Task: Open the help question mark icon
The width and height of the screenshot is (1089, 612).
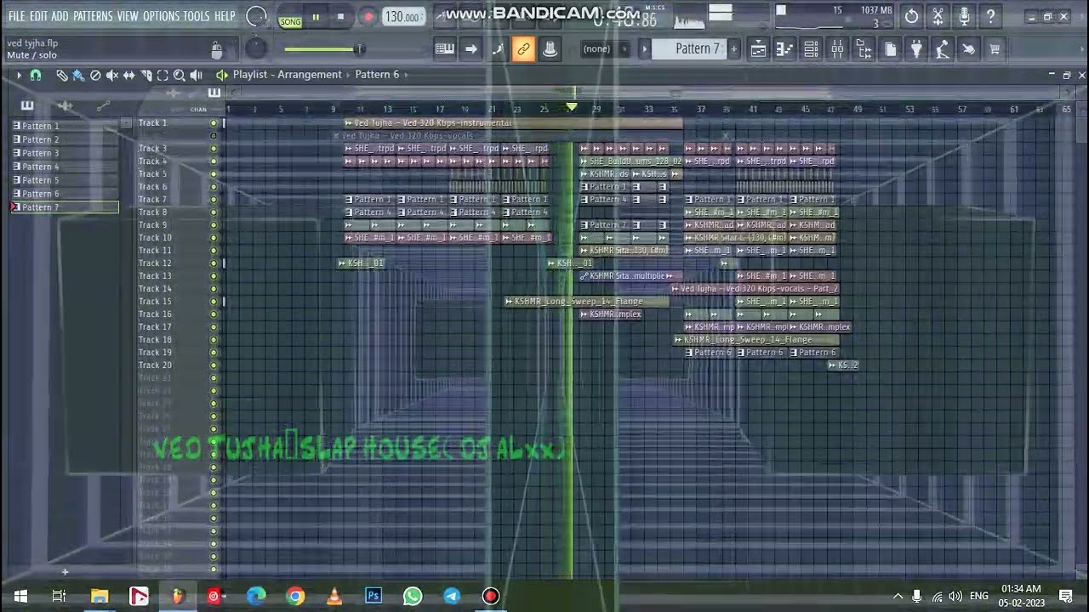Action: pos(990,16)
